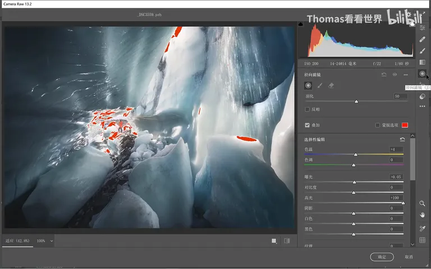Select the Hand tool
Viewport: 431px width, 269px height.
pos(423,215)
